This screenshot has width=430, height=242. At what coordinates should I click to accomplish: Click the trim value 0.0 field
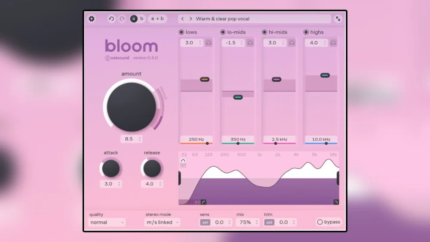283,222
